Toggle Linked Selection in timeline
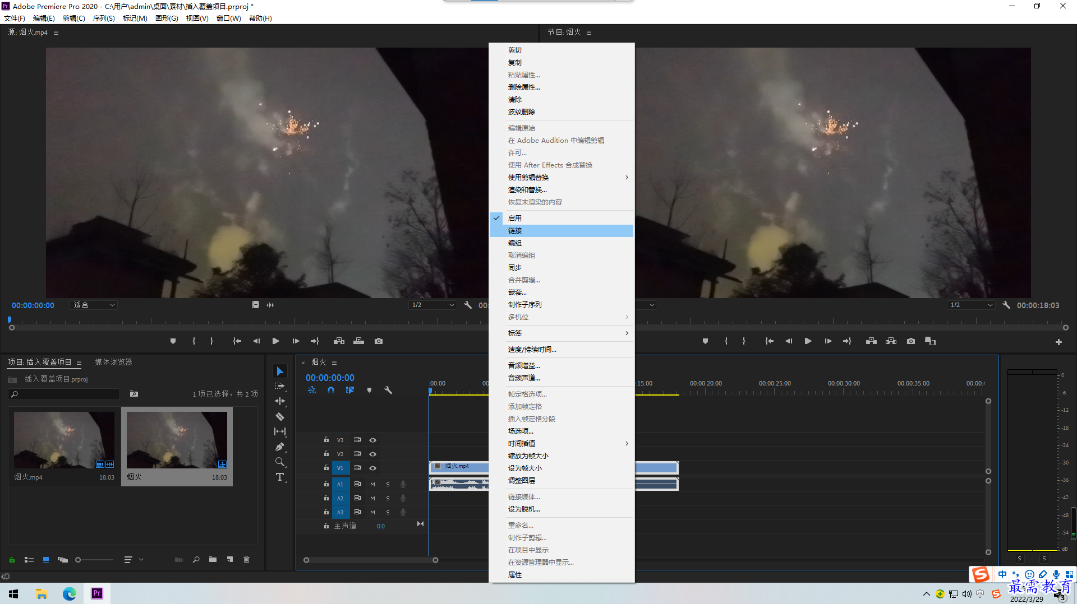This screenshot has height=604, width=1077. coord(350,390)
